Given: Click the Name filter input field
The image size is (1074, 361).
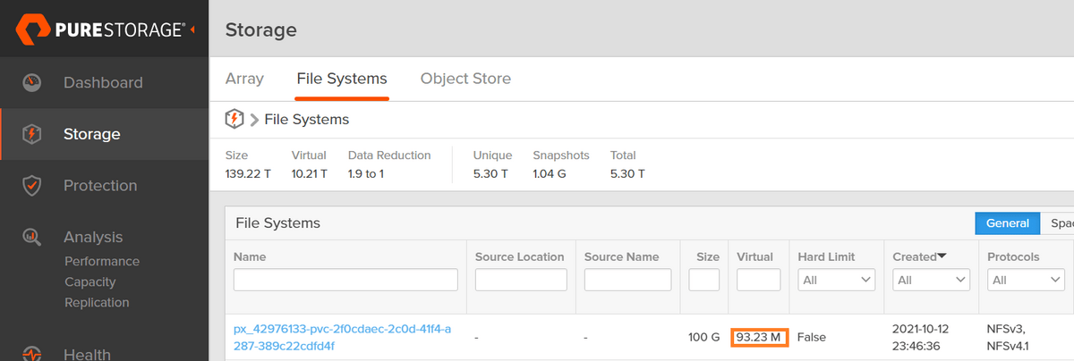Looking at the screenshot, I should pos(345,280).
